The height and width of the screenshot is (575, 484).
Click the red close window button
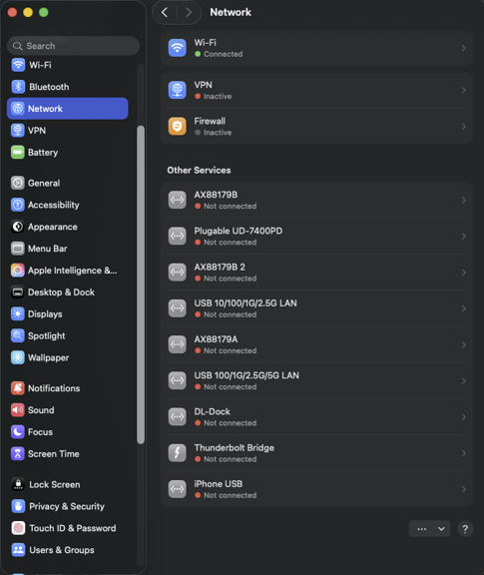pyautogui.click(x=12, y=12)
